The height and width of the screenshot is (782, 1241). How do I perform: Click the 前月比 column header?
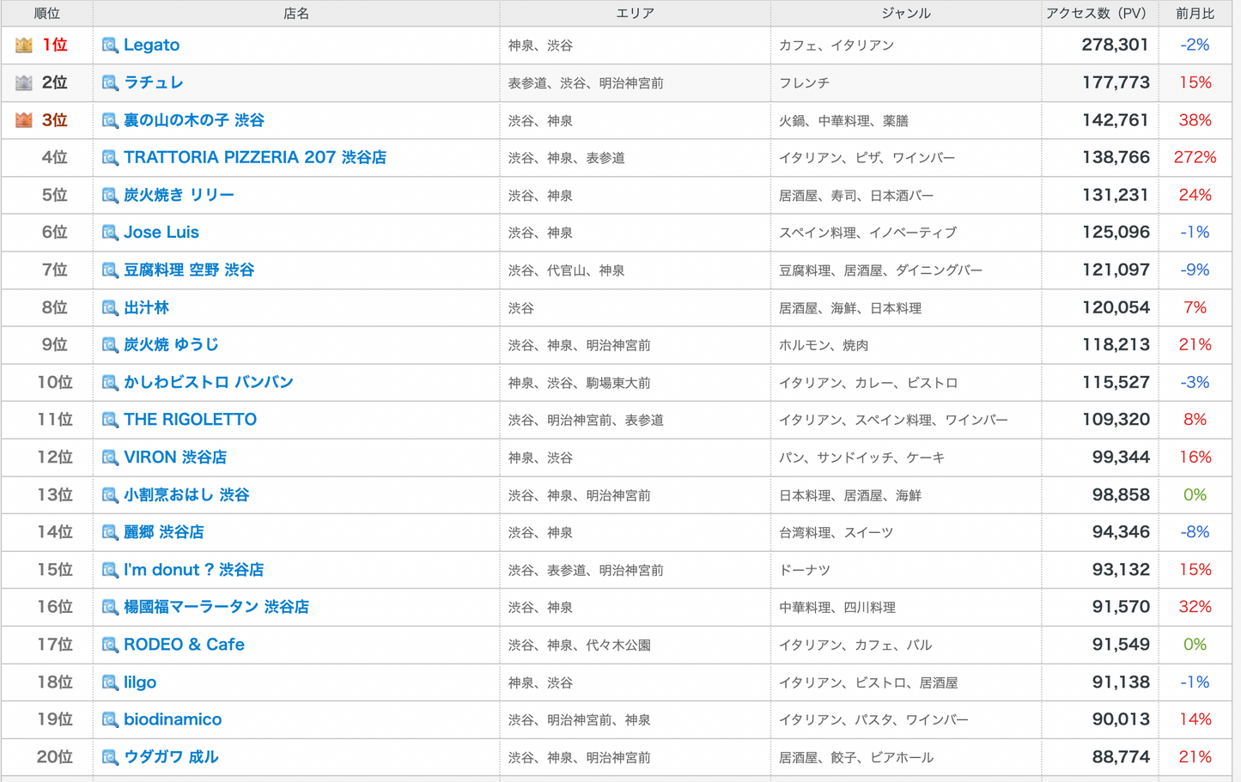1195,14
